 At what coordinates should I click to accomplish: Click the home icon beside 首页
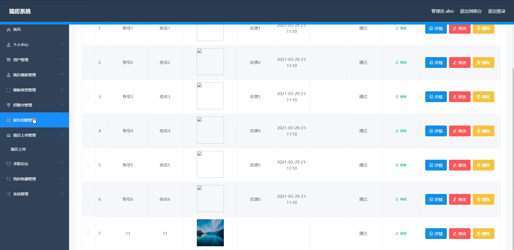click(x=9, y=29)
